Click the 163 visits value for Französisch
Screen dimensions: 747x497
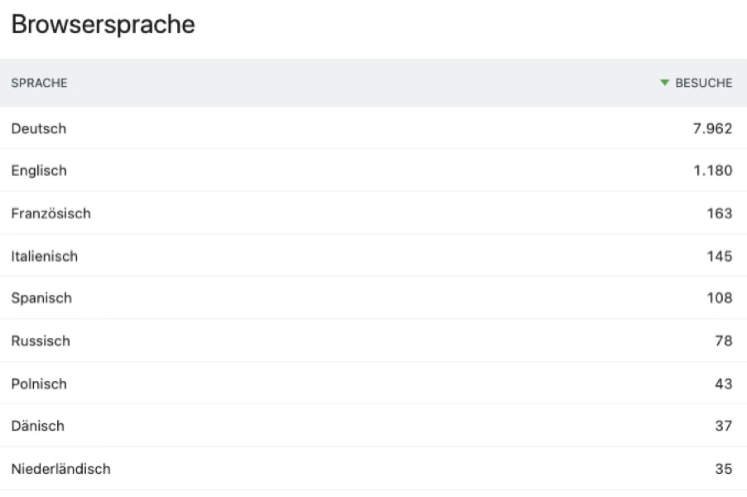(720, 214)
